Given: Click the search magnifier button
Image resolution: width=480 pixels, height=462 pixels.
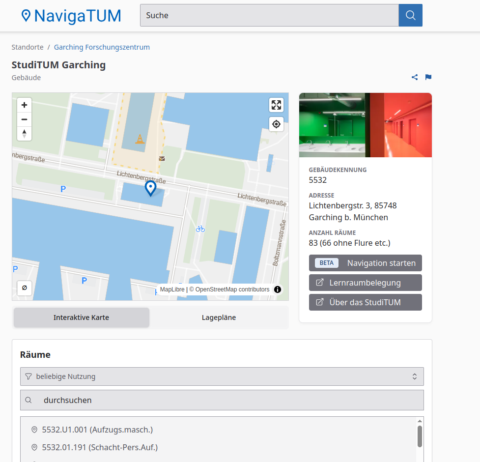Looking at the screenshot, I should pos(410,15).
